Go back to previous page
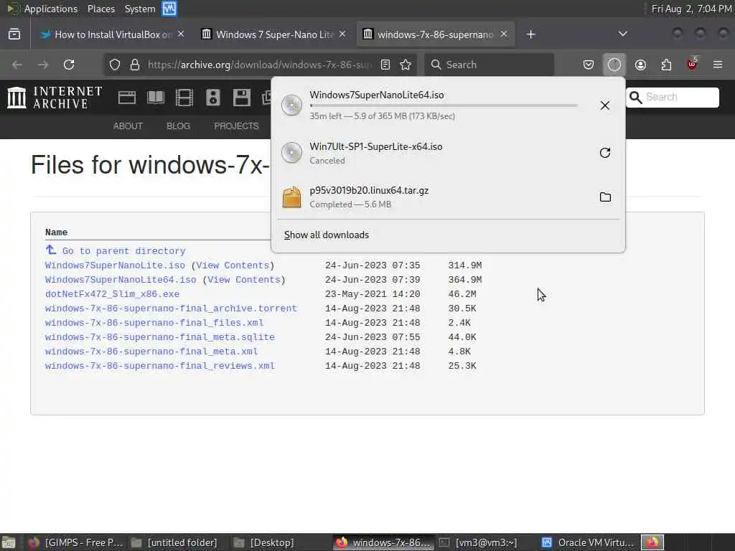Viewport: 735px width, 551px height. [x=17, y=65]
